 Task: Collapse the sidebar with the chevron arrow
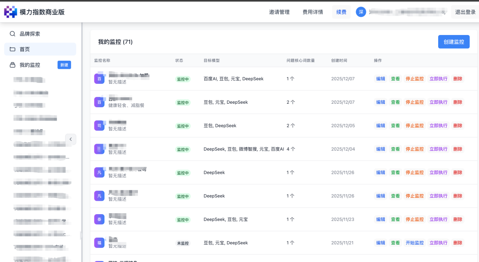click(x=71, y=139)
